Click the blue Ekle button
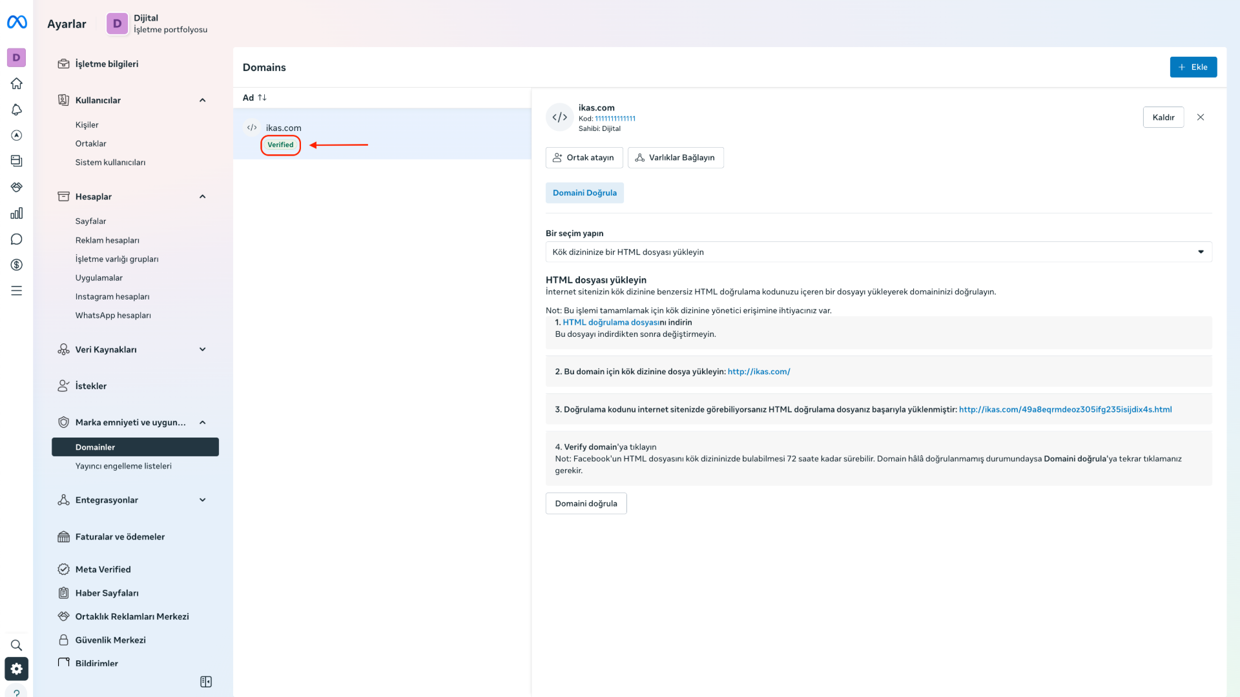1240x697 pixels. tap(1193, 67)
